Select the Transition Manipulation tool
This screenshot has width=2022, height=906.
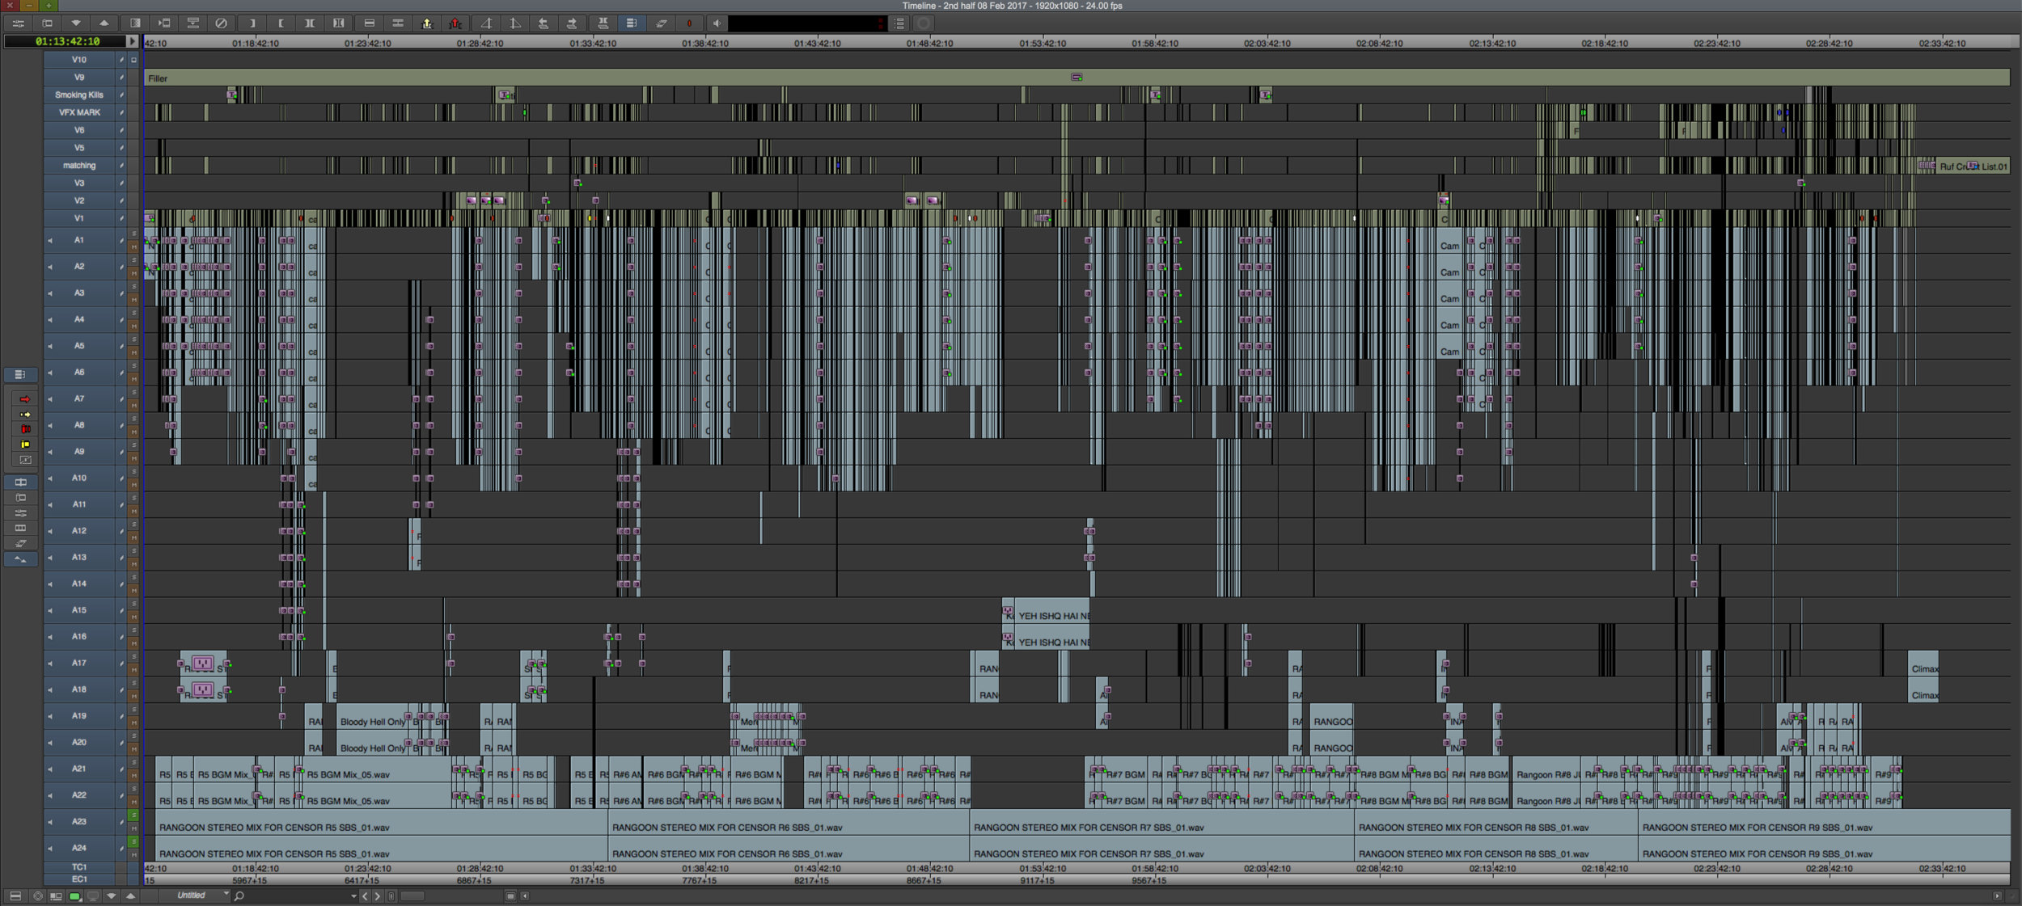click(x=24, y=460)
